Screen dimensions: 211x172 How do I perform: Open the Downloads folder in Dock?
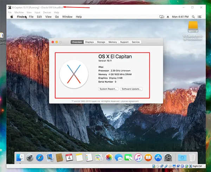coord(182,158)
